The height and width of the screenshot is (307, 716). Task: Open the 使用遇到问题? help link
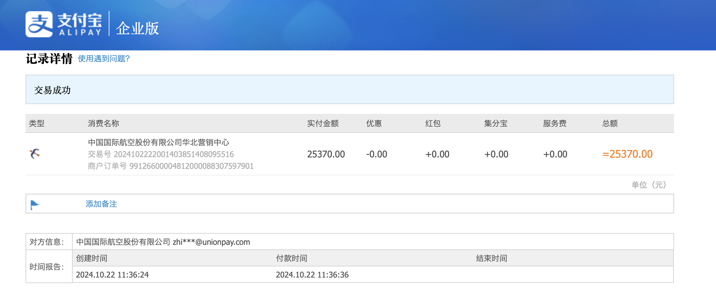coord(104,59)
